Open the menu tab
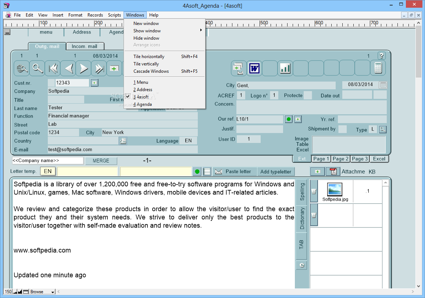Screen dimensions: 425x298 [46, 32]
